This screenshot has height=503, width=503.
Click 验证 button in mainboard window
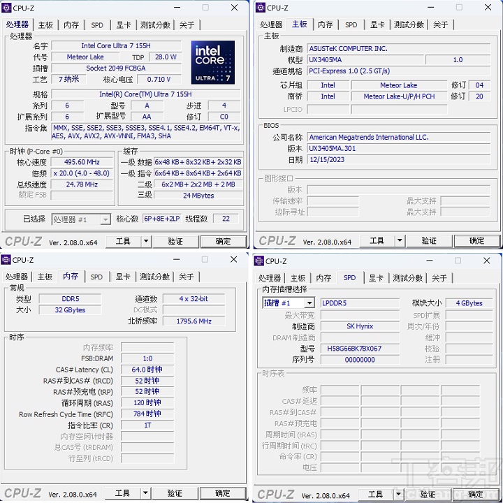click(429, 240)
